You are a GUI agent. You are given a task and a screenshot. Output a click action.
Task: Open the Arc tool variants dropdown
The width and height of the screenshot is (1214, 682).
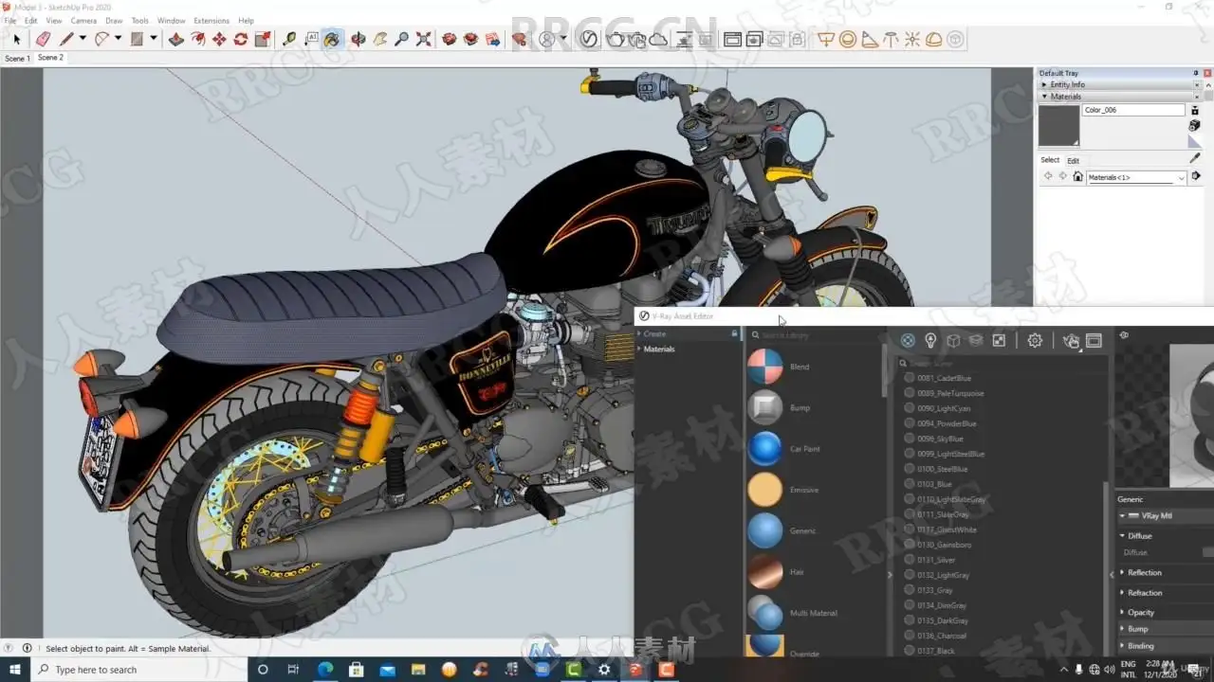coord(118,39)
